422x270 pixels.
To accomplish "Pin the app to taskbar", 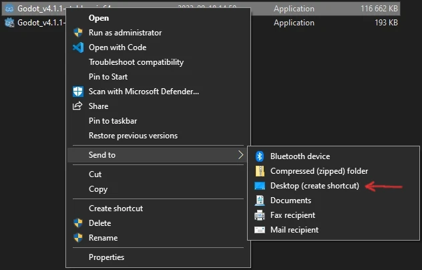I will (x=112, y=121).
